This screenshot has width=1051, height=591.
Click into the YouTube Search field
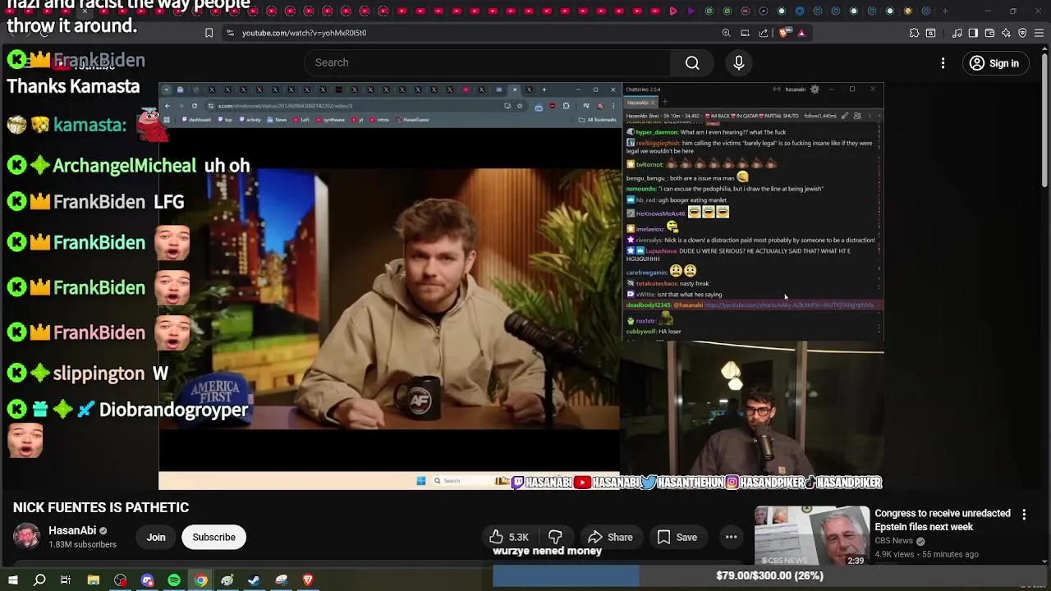[487, 62]
